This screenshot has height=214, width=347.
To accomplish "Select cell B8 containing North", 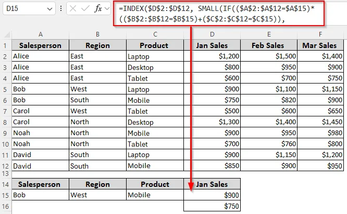I will pos(97,122).
